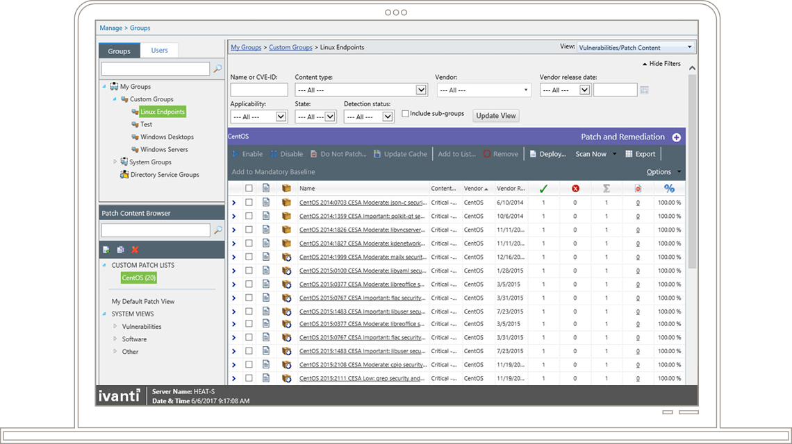The height and width of the screenshot is (444, 792).
Task: Open the View dropdown showing Vulnerabilities/Patch Content
Action: click(636, 47)
